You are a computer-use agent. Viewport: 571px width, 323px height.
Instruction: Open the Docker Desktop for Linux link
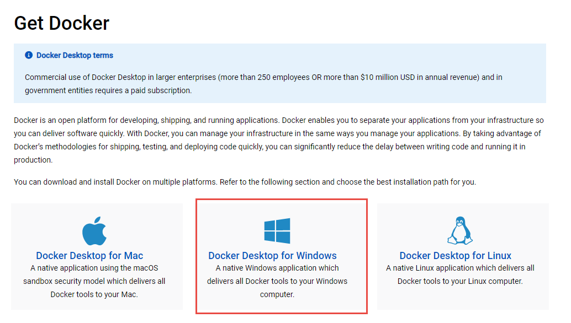click(x=456, y=255)
